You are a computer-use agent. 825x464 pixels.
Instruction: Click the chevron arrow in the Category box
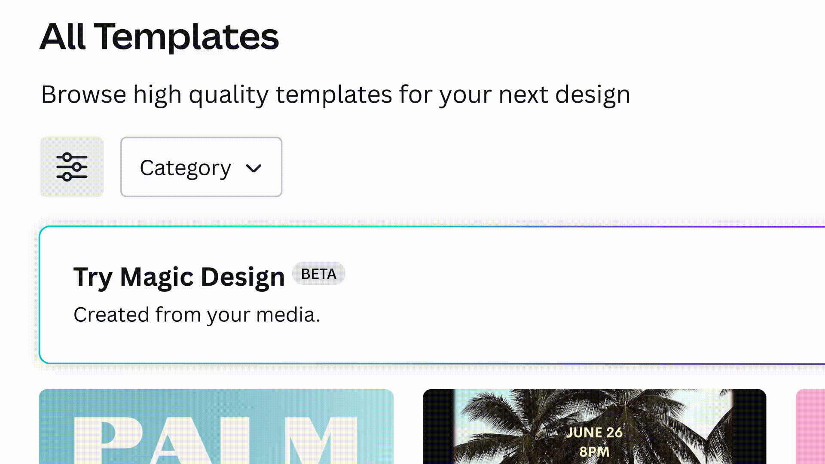click(254, 168)
